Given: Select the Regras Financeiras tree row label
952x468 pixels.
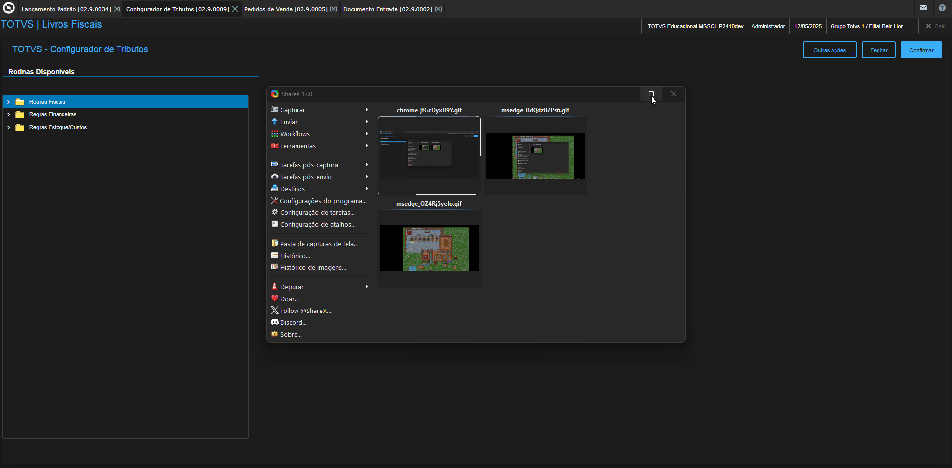Looking at the screenshot, I should [53, 114].
